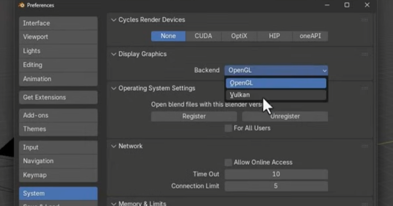Click the Blender logo in the title bar
Screen dimensions: 393x206
[x=22, y=5]
